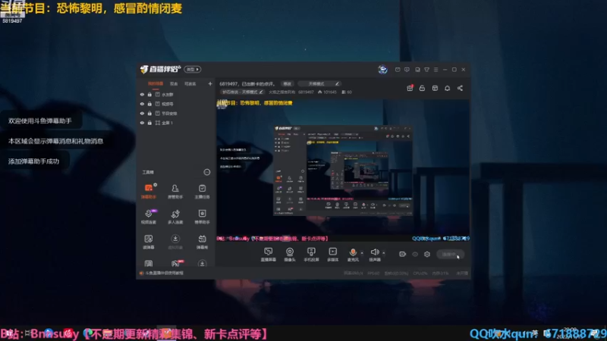Open the framed star icon tool in toolbox
Image resolution: width=607 pixels, height=341 pixels.
coord(202,217)
